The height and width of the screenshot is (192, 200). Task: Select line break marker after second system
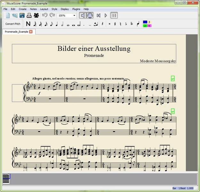pos(173,111)
